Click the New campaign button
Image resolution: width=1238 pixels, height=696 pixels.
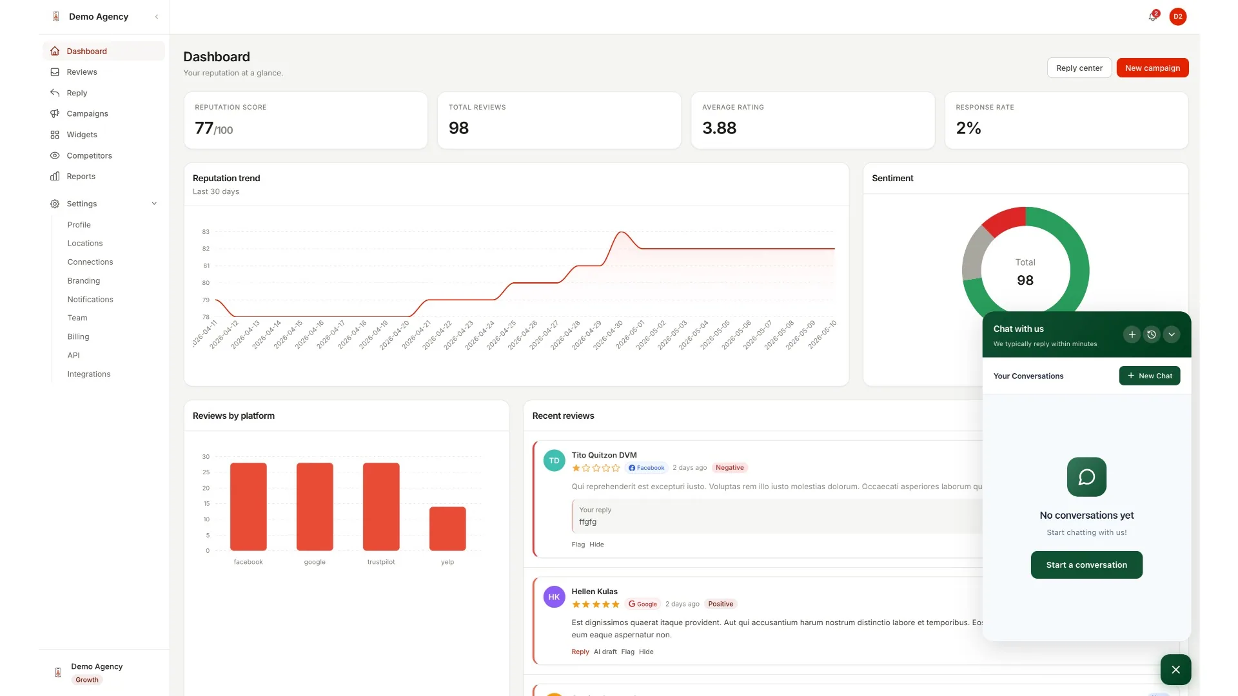[x=1152, y=68]
